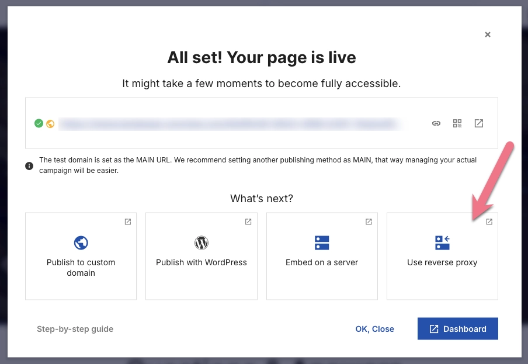This screenshot has width=528, height=364.
Task: Open external link on the custom domain card
Action: point(127,221)
